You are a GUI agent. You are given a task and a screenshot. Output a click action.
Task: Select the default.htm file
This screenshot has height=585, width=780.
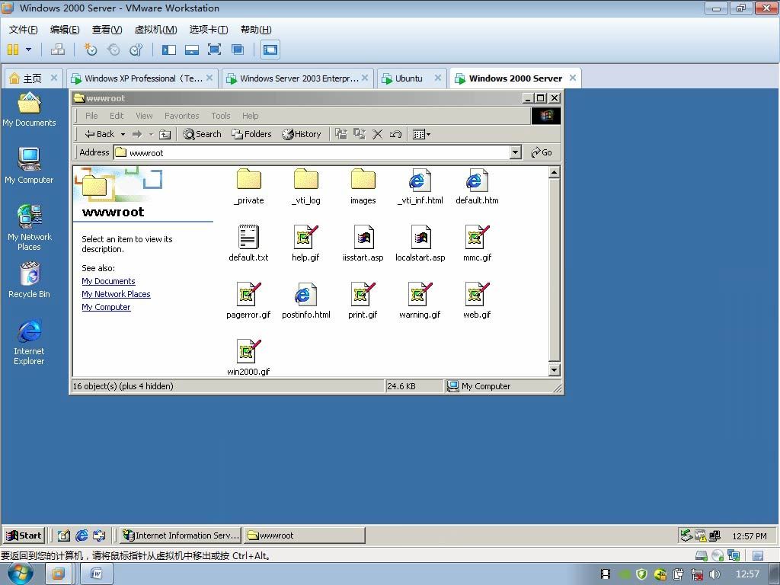click(477, 187)
